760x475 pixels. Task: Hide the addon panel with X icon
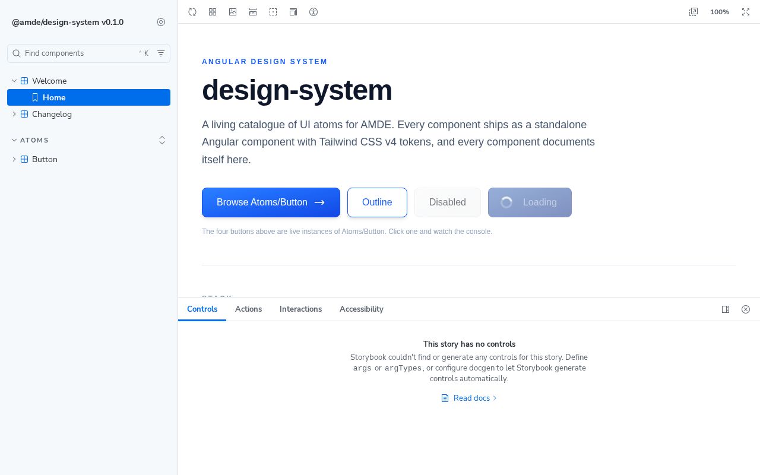(746, 309)
